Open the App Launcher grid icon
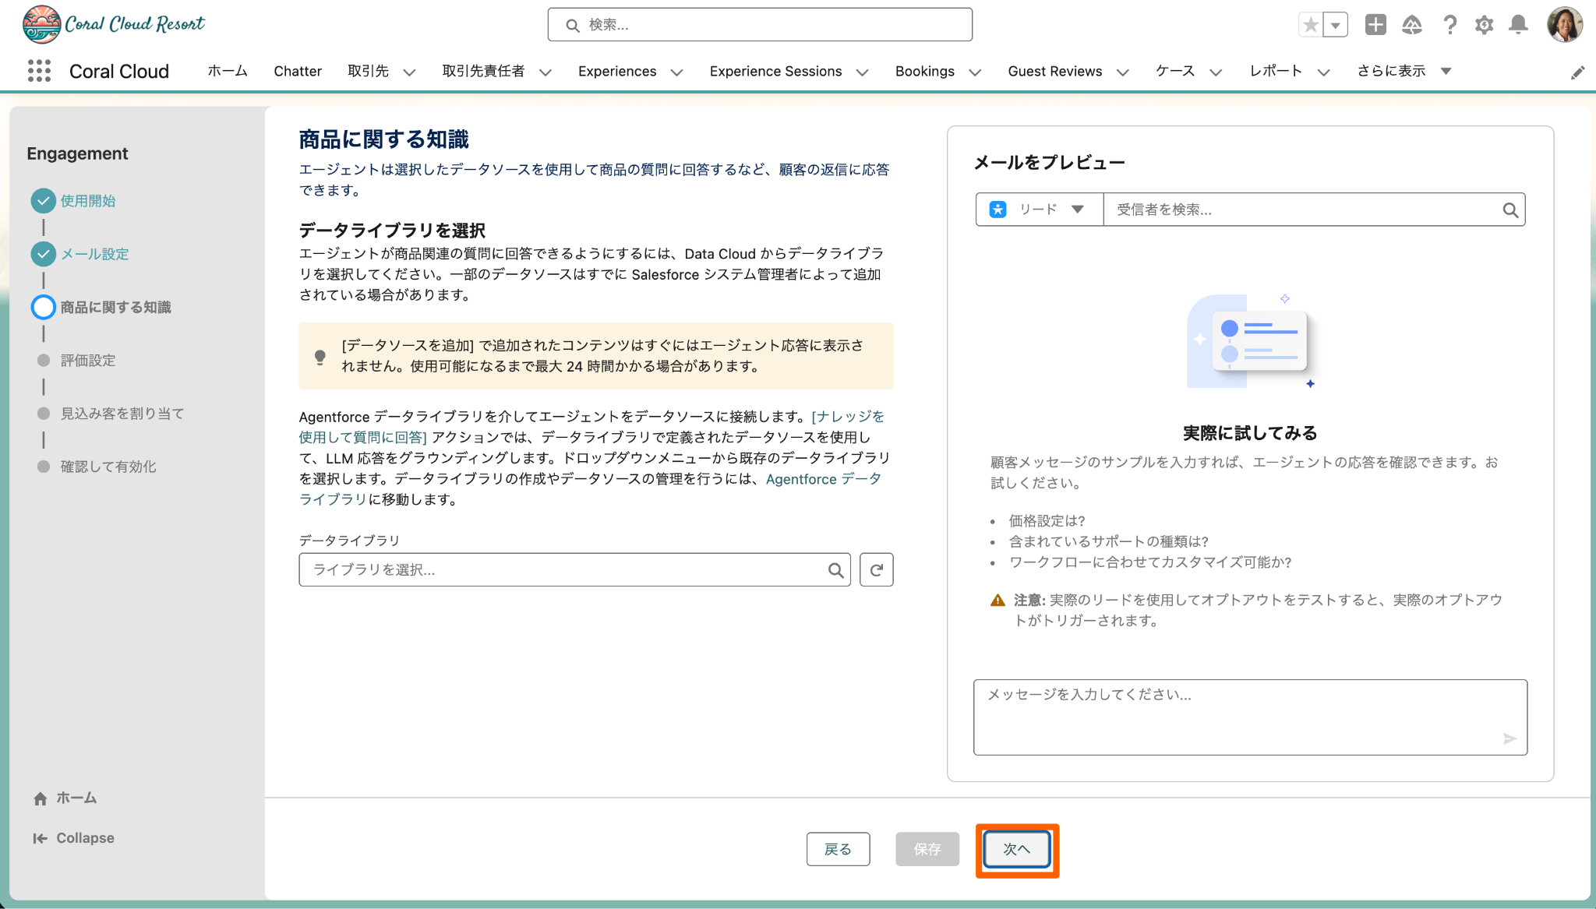This screenshot has width=1596, height=909. pos(39,71)
